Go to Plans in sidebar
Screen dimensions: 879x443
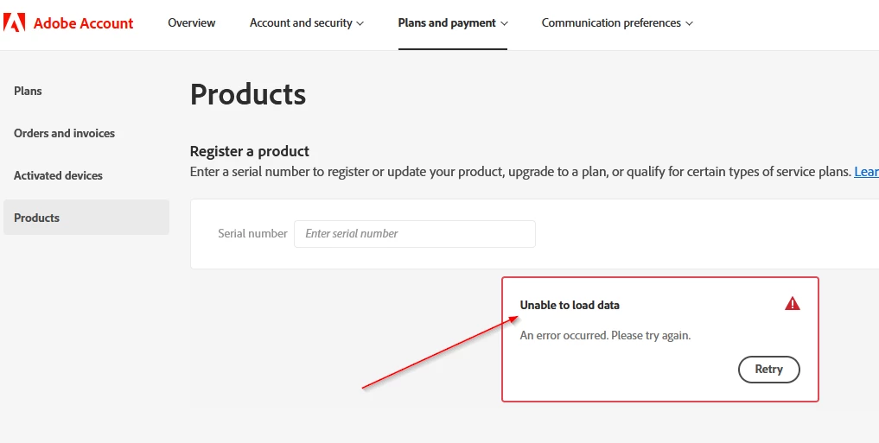pos(28,91)
